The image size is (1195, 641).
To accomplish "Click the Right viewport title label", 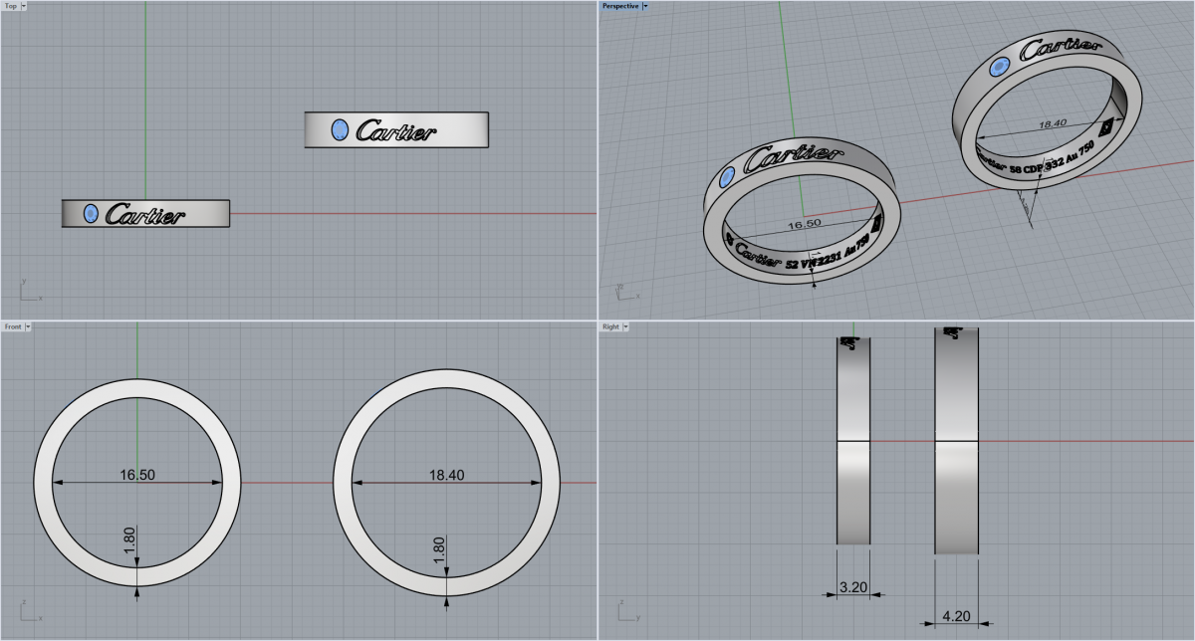I will click(609, 326).
